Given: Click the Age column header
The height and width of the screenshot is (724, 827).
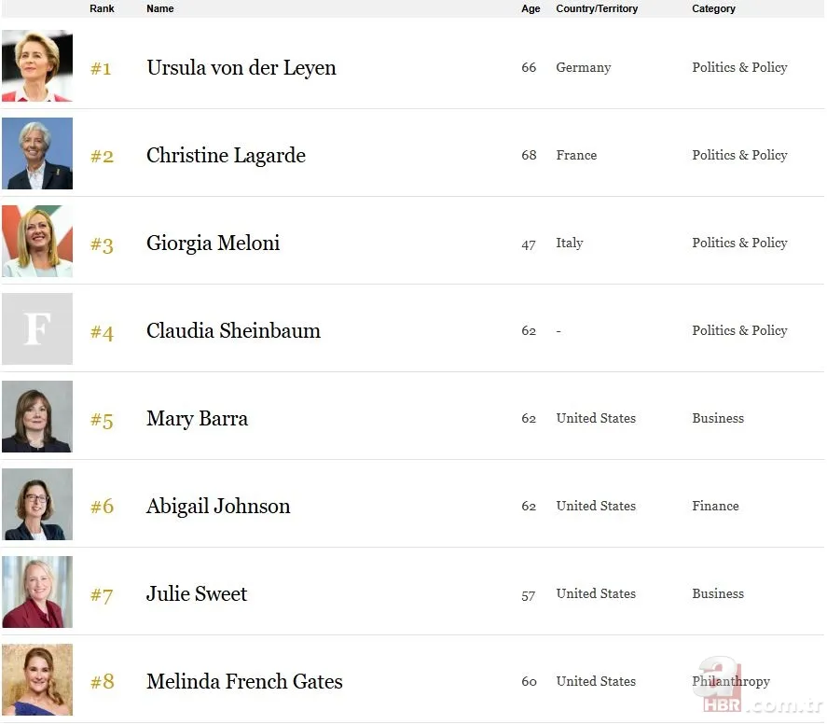Looking at the screenshot, I should [x=531, y=8].
